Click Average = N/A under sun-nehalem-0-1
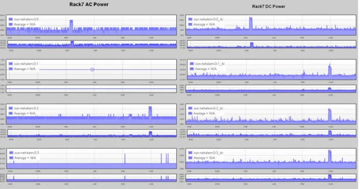Image resolution: width=360 pixels, height=189 pixels. 25,69
